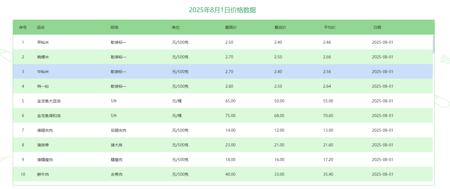
Task: Click highest price 2.50 for 早籼米
Action: (x=229, y=42)
